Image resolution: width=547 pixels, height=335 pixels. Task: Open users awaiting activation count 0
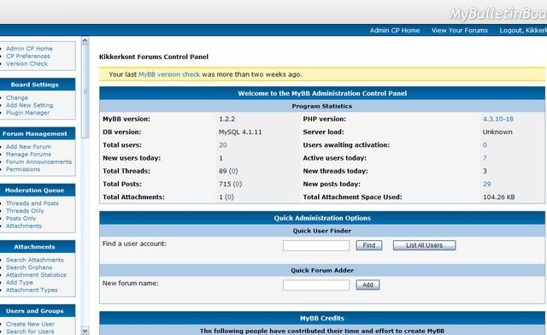[x=485, y=144]
